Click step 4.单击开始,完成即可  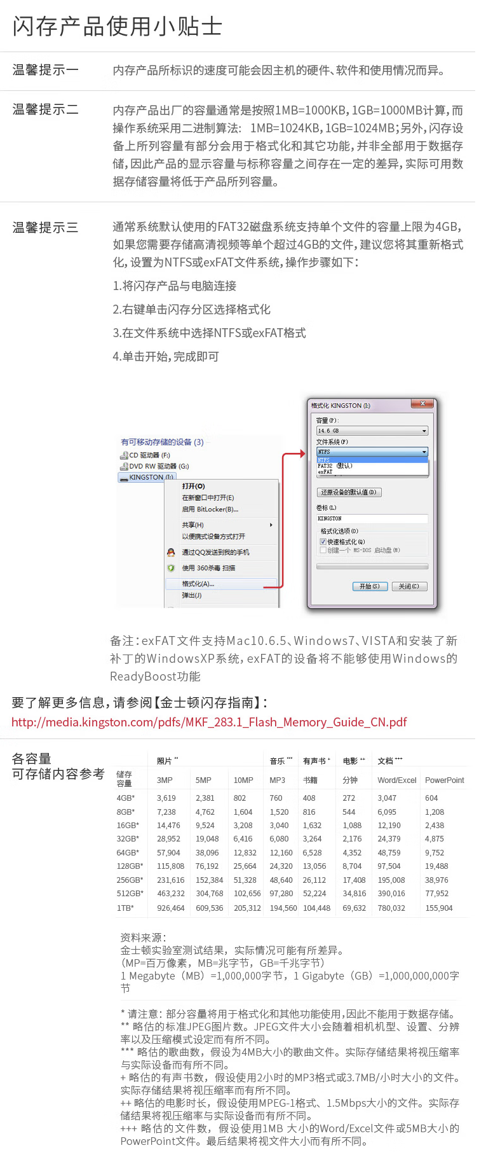point(166,356)
